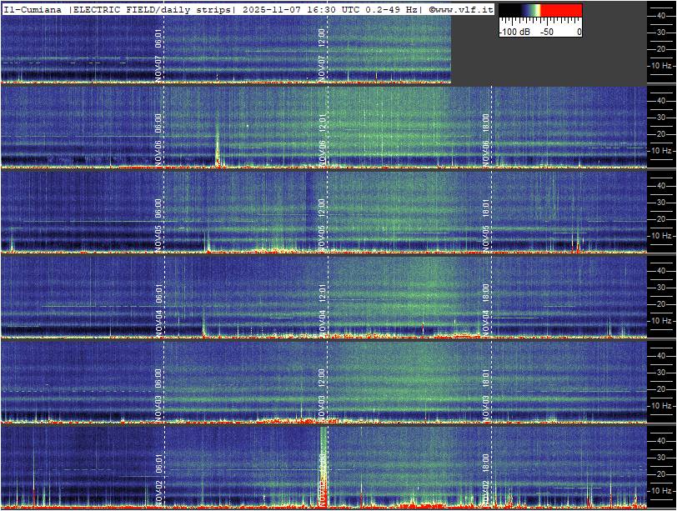Click the black end of the dB color scale
The height and width of the screenshot is (511, 677).
tap(507, 11)
